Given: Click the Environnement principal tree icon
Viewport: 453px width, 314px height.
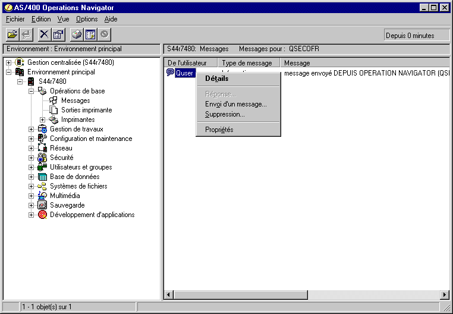Looking at the screenshot, I should pos(20,72).
